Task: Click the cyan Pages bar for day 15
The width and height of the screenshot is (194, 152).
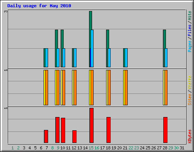Action: click(92, 48)
